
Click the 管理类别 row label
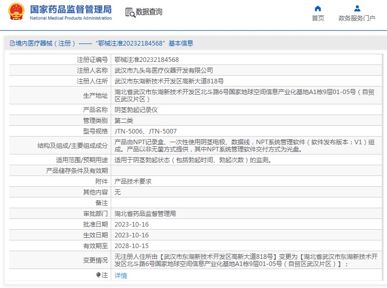pos(95,121)
